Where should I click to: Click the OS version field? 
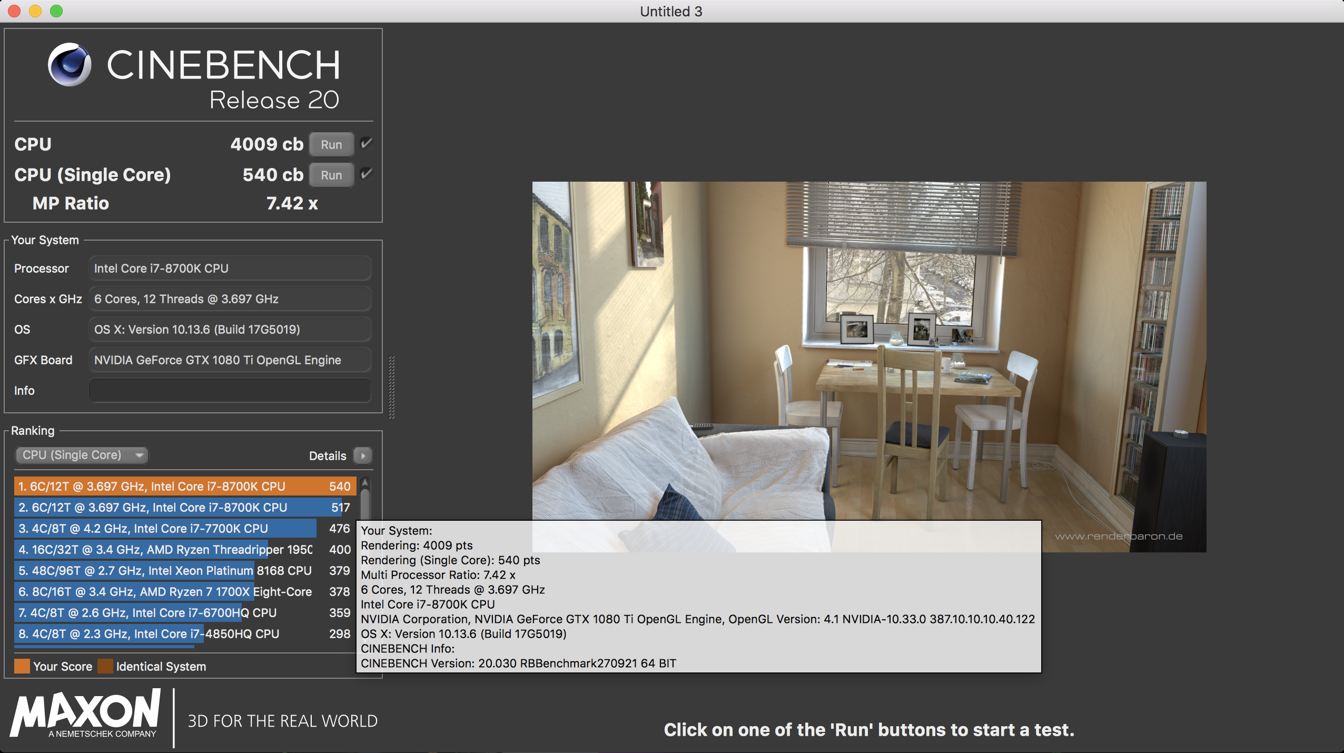coord(230,330)
